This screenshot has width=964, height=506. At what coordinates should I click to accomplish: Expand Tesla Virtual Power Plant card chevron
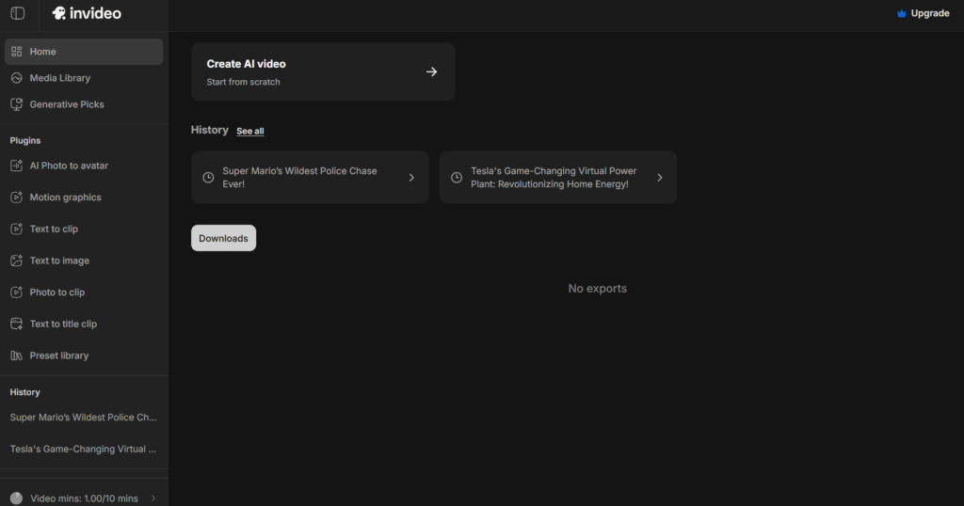660,178
